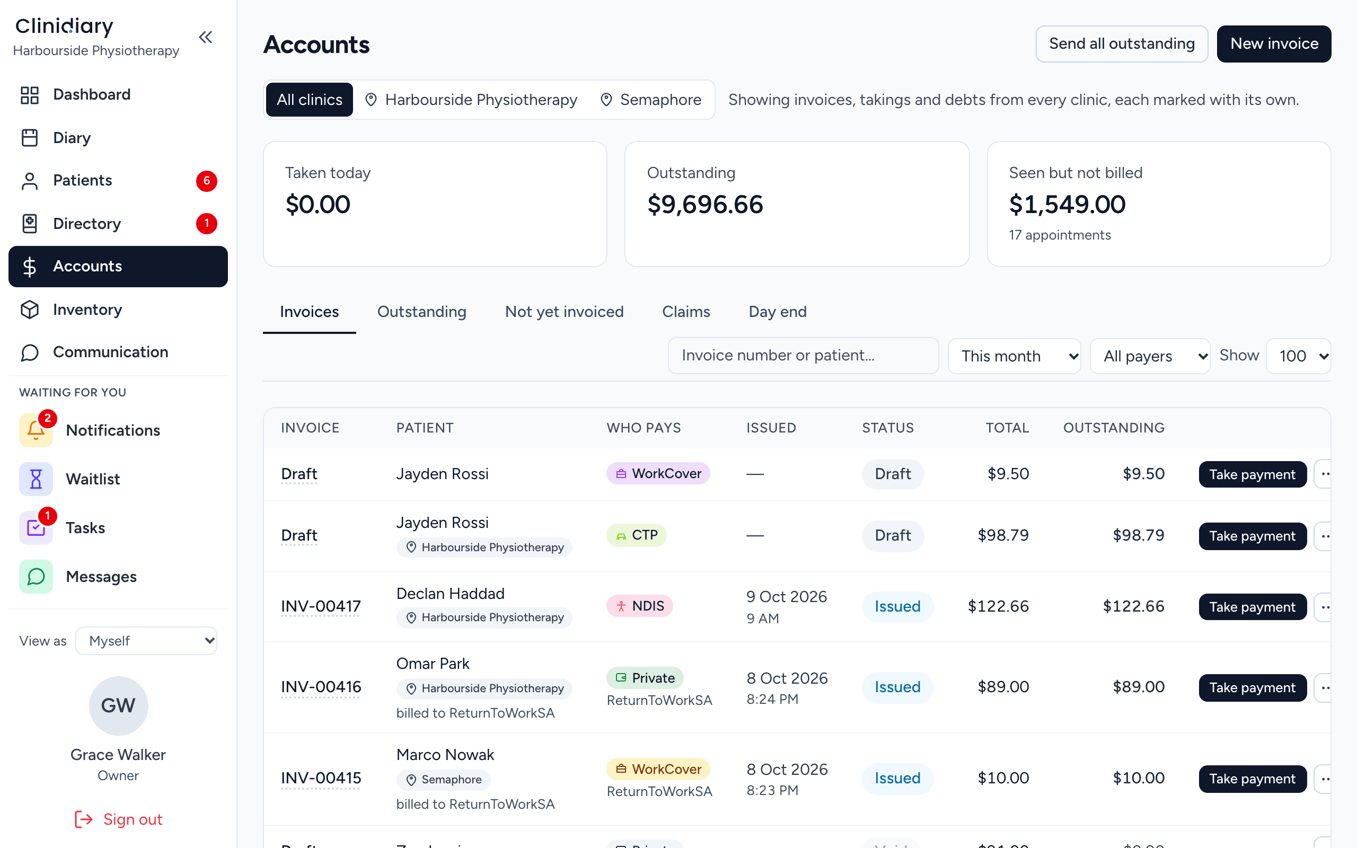Image resolution: width=1357 pixels, height=848 pixels.
Task: Click the Accounts sidebar item
Action: pyautogui.click(x=118, y=267)
